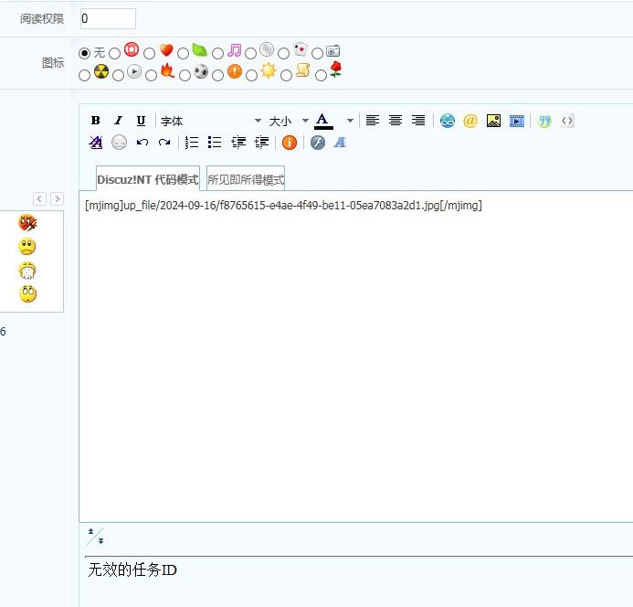
Task: Insert the sad yellow smiley
Action: pos(27,247)
